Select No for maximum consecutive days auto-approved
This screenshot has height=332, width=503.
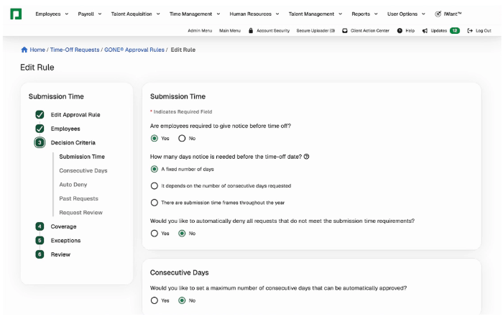(x=182, y=300)
